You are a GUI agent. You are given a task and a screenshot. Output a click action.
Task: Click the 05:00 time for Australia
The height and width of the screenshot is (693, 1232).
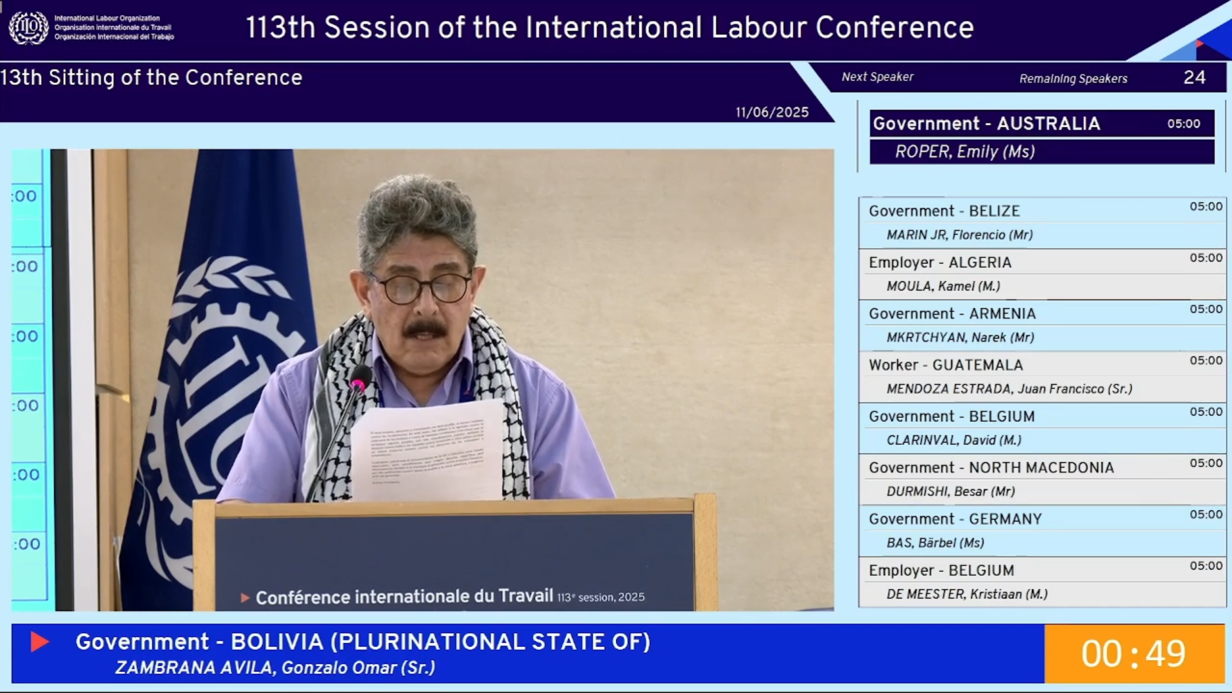click(1183, 124)
